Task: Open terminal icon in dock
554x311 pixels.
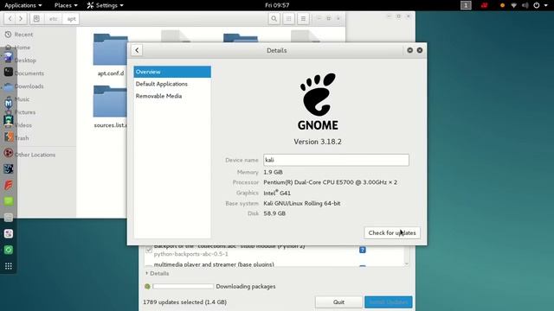Action: (9, 72)
